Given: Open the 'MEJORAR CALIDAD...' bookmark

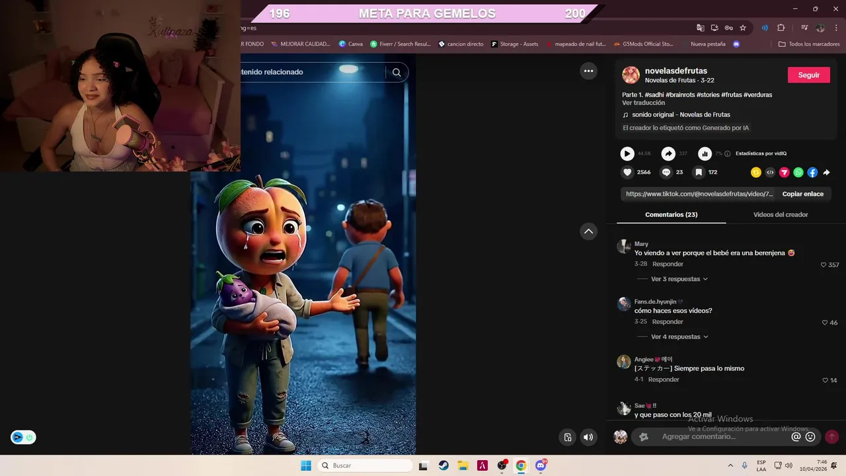Looking at the screenshot, I should (300, 44).
